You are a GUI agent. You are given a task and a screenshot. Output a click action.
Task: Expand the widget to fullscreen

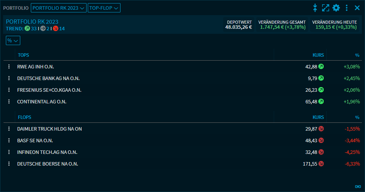(x=326, y=8)
